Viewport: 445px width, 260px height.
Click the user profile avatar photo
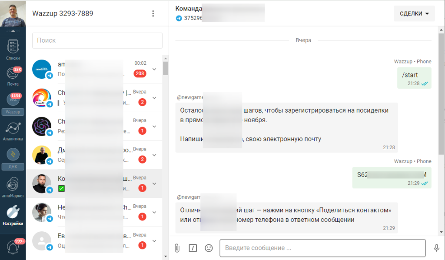pyautogui.click(x=13, y=13)
